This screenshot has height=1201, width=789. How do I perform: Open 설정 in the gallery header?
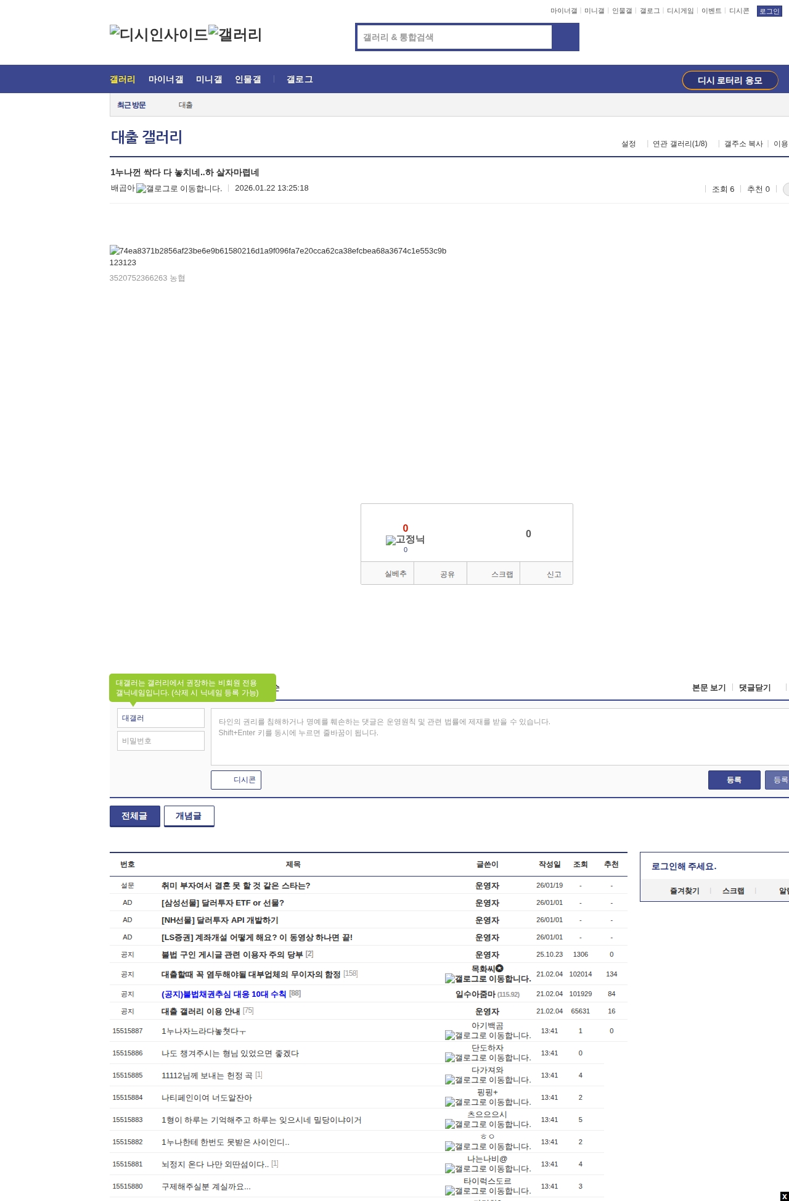click(628, 144)
